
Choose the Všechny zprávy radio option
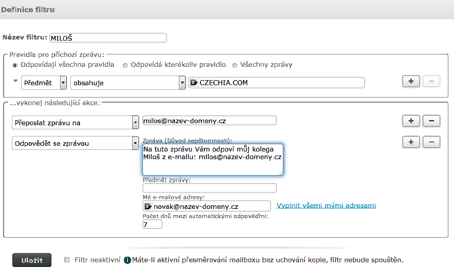235,65
